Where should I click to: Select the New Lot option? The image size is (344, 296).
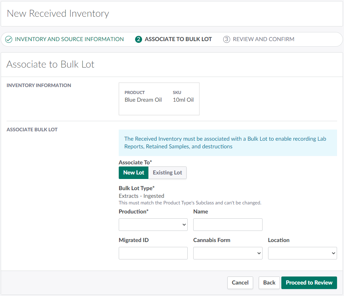pos(134,173)
